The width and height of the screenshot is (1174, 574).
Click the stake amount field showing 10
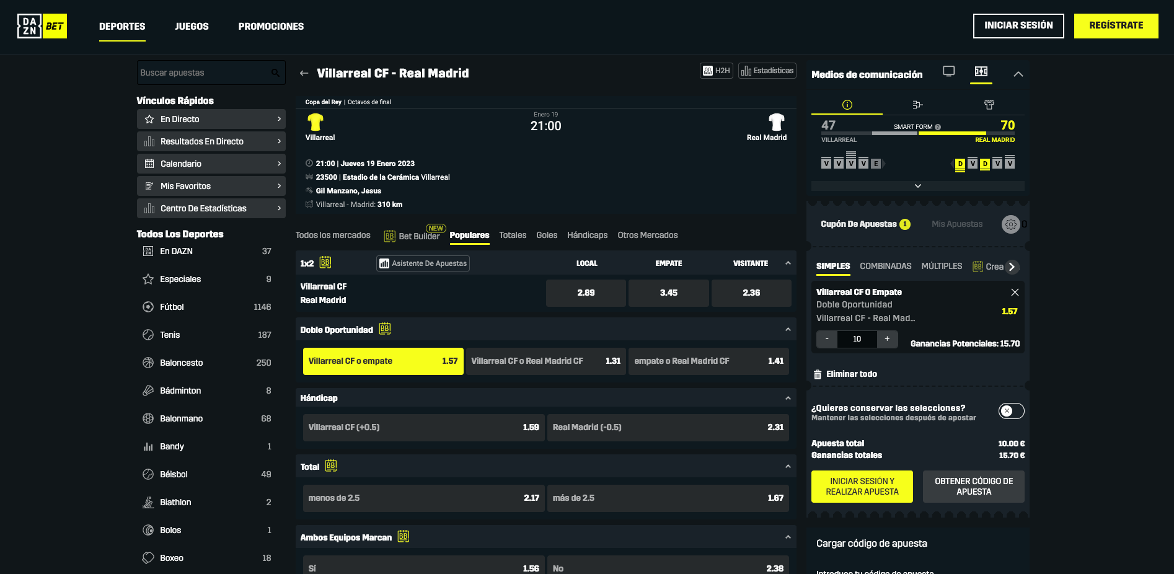(x=857, y=339)
